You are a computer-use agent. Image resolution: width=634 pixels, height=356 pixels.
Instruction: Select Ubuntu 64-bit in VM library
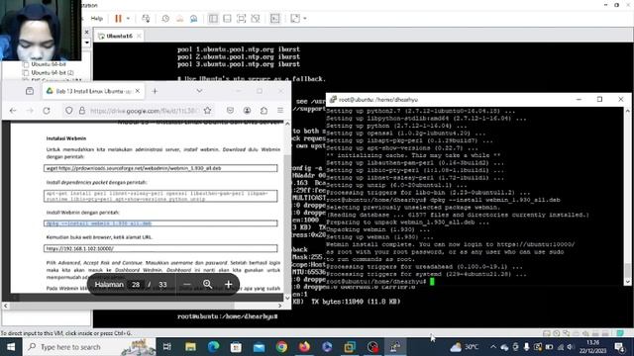coord(49,64)
